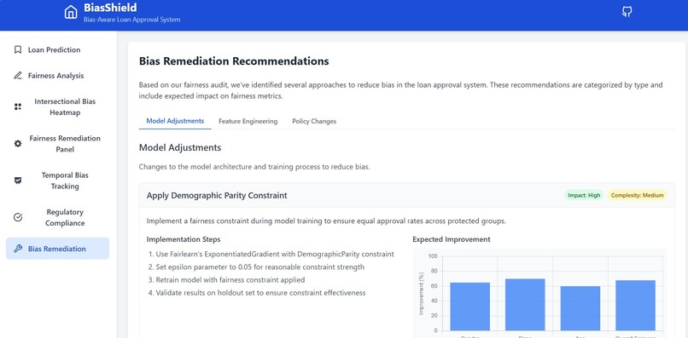
Task: Navigate to Regulatory Compliance
Action: coord(57,217)
